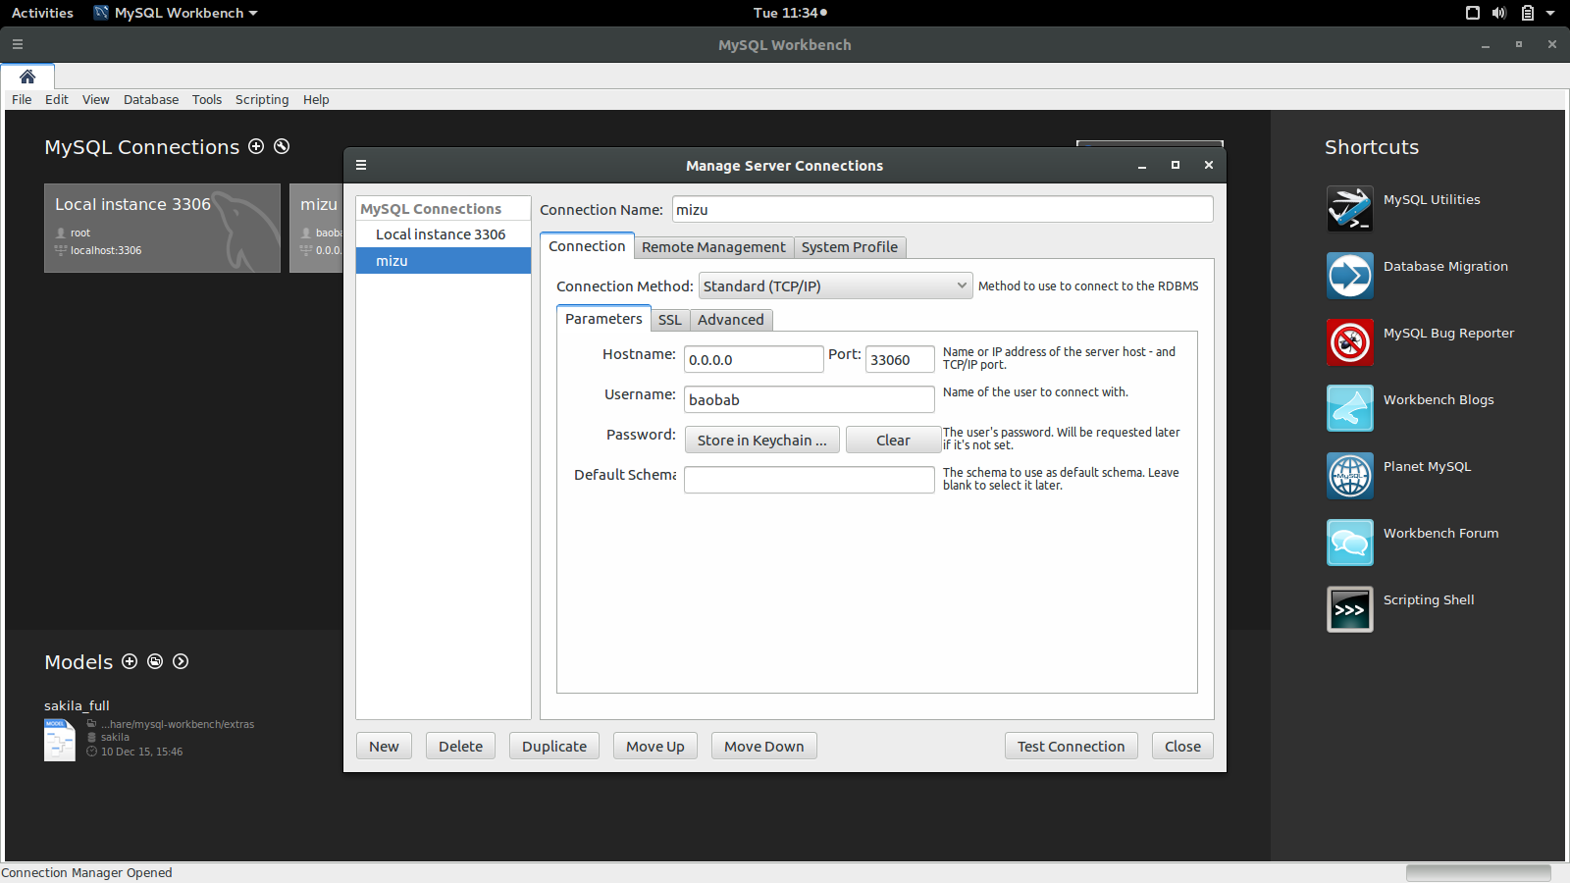Open the Workbench Forum chat icon
1570x883 pixels.
1349,543
